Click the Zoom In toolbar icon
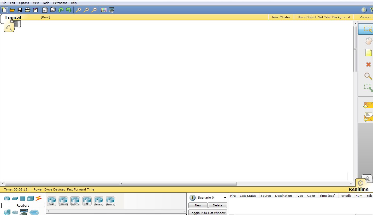 coord(78,10)
